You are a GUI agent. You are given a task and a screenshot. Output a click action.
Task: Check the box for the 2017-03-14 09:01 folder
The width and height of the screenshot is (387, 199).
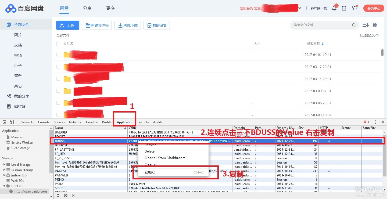tap(58, 79)
